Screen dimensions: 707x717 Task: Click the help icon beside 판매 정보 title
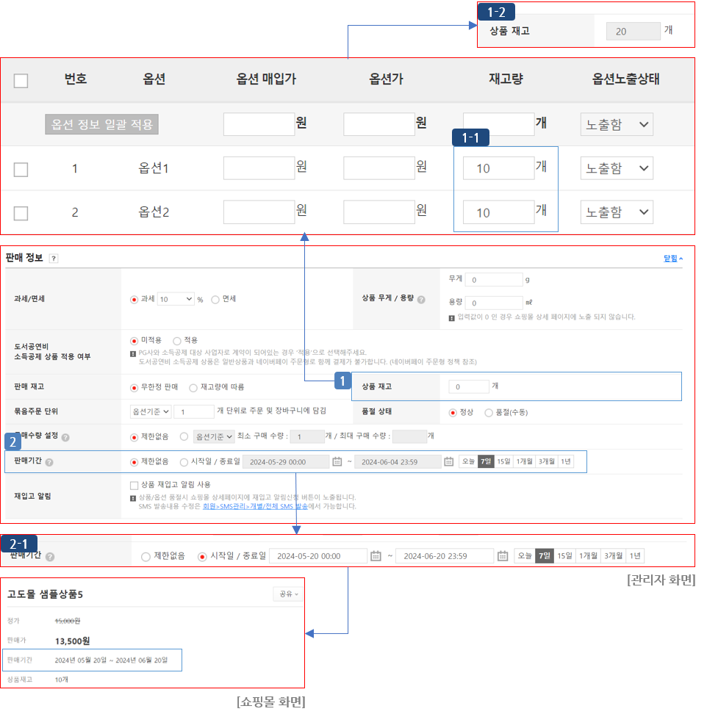coord(54,259)
